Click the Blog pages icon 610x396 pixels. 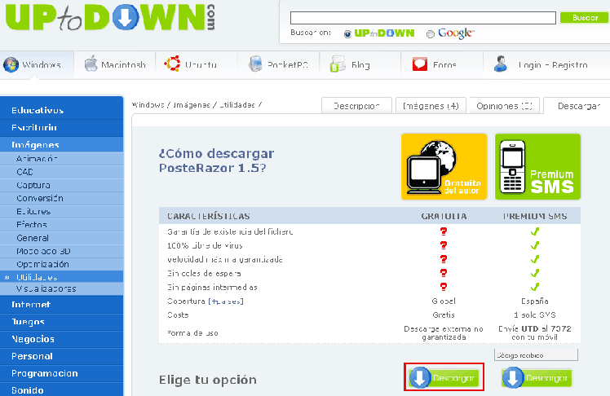(338, 64)
